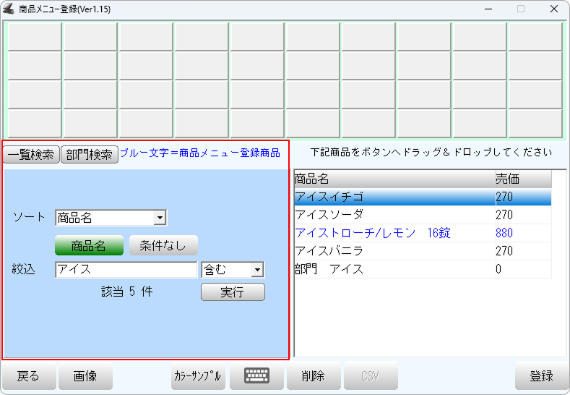Screen dimensions: 570x395
Task: Switch to the 部門検索 tab
Action: click(90, 155)
